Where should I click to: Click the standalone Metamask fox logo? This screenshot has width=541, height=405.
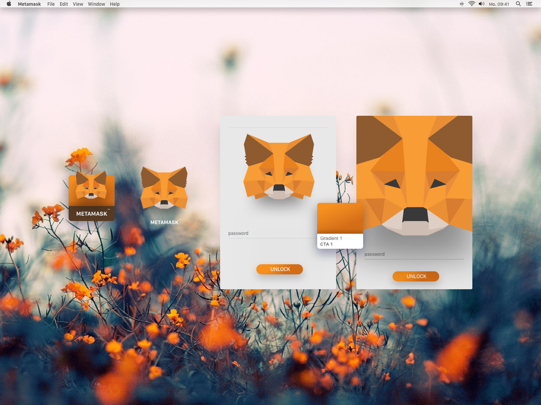[164, 188]
